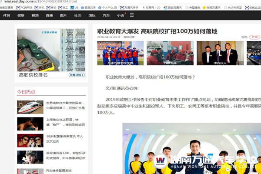Open the 求合伙人 thumbnail
This screenshot has height=174, width=261.
coord(220,53)
